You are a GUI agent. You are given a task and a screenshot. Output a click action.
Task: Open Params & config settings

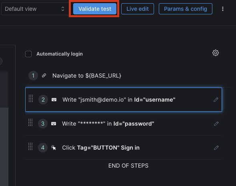tap(186, 9)
